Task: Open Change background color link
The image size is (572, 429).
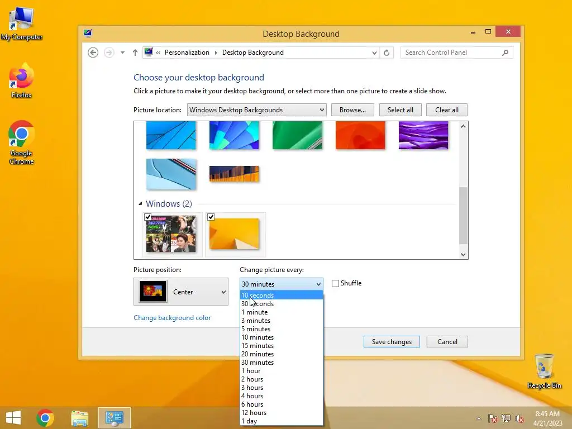Action: coord(172,318)
